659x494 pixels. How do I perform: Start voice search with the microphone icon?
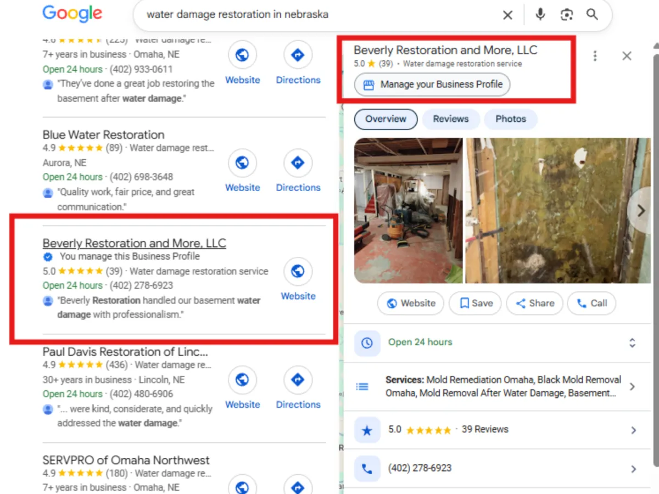click(x=540, y=14)
